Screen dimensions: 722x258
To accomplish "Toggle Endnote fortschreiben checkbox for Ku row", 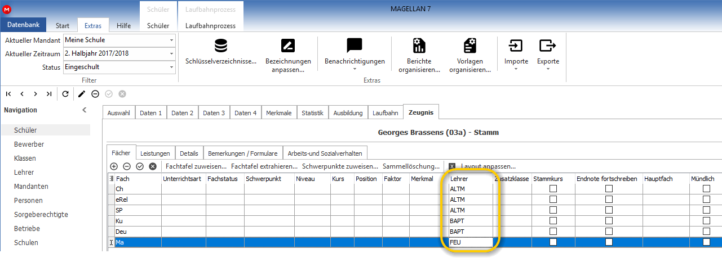I will click(x=609, y=220).
